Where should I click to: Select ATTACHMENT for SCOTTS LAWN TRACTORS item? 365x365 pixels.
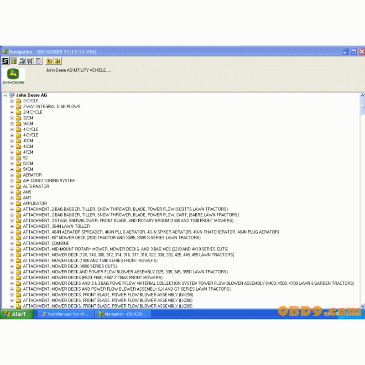click(x=125, y=209)
